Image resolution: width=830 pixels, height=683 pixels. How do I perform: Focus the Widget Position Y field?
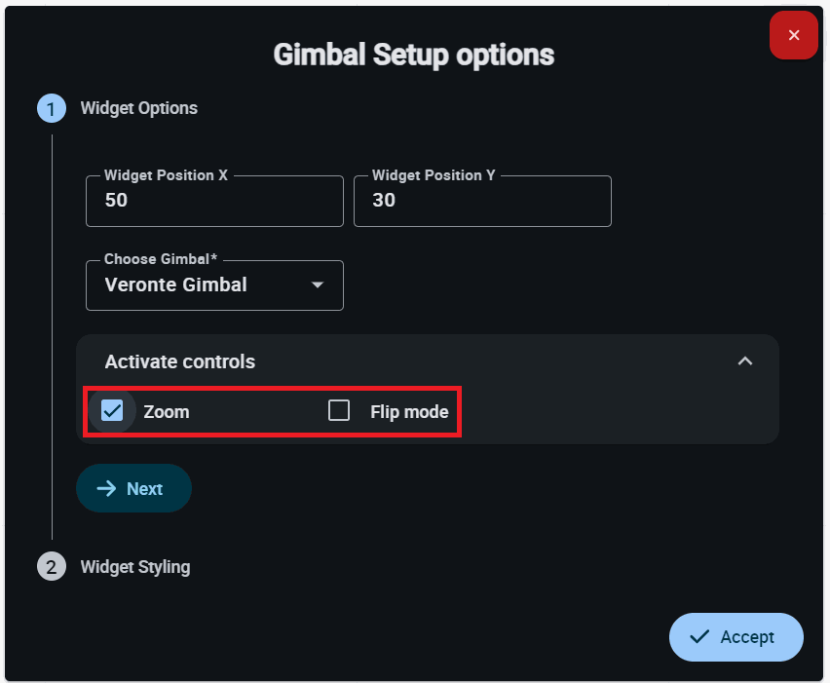click(482, 202)
